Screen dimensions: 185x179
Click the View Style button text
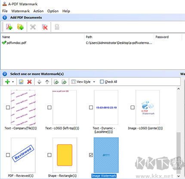click(x=83, y=82)
